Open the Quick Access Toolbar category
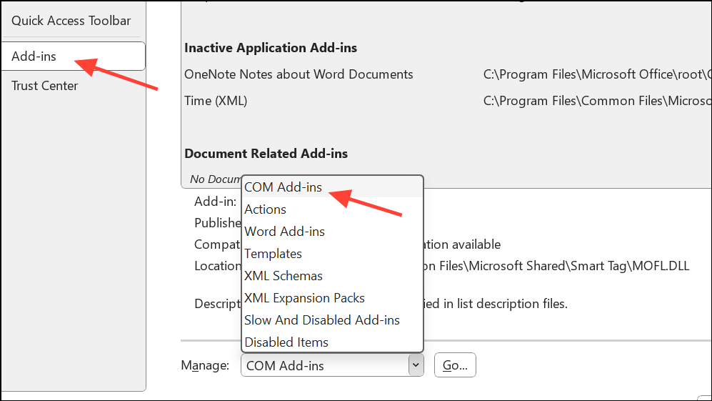712x401 pixels. click(71, 20)
